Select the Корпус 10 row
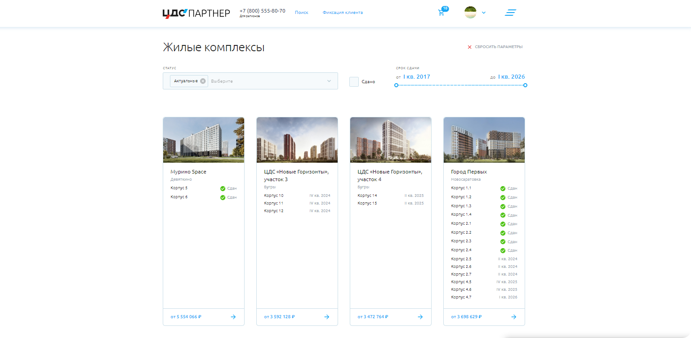 coord(297,196)
